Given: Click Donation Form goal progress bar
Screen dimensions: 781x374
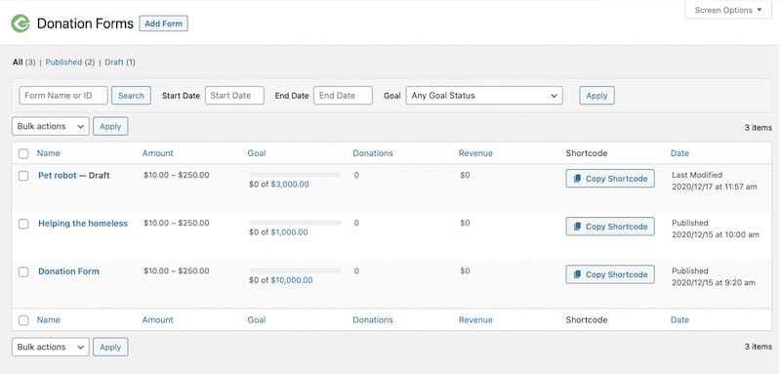Looking at the screenshot, I should click(x=296, y=270).
